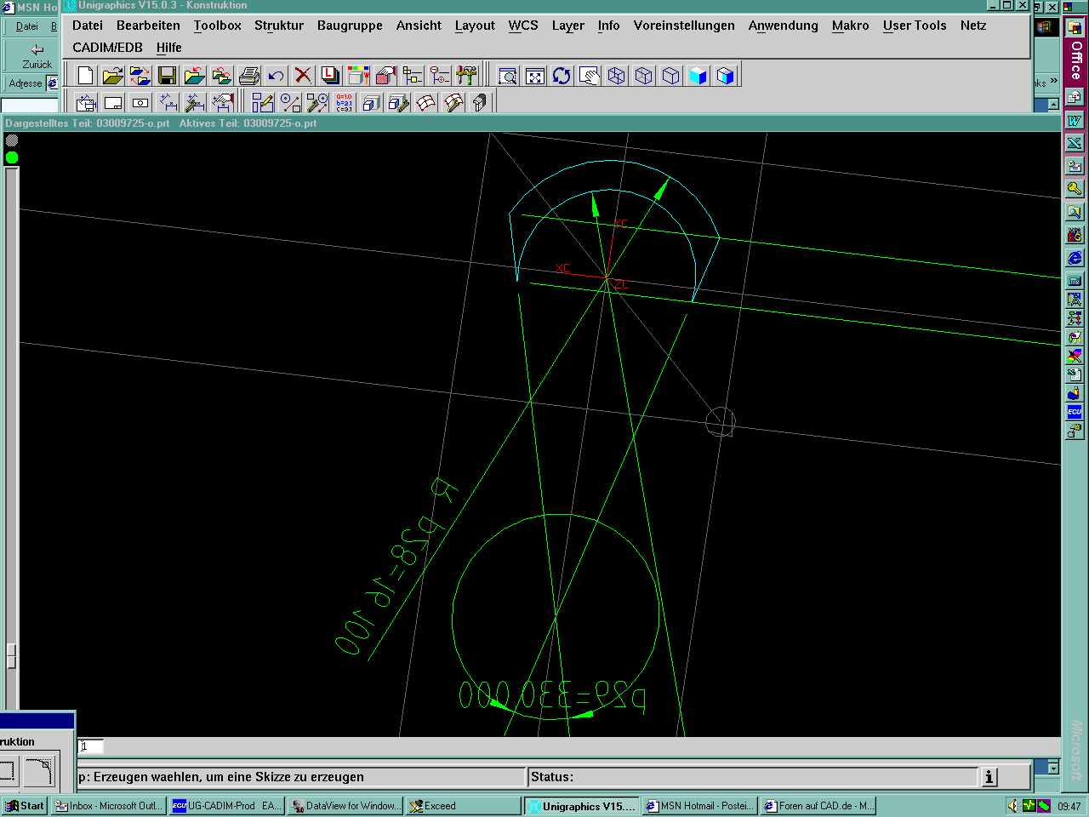Click the Undo arrow icon
The width and height of the screenshot is (1089, 817).
pyautogui.click(x=276, y=76)
